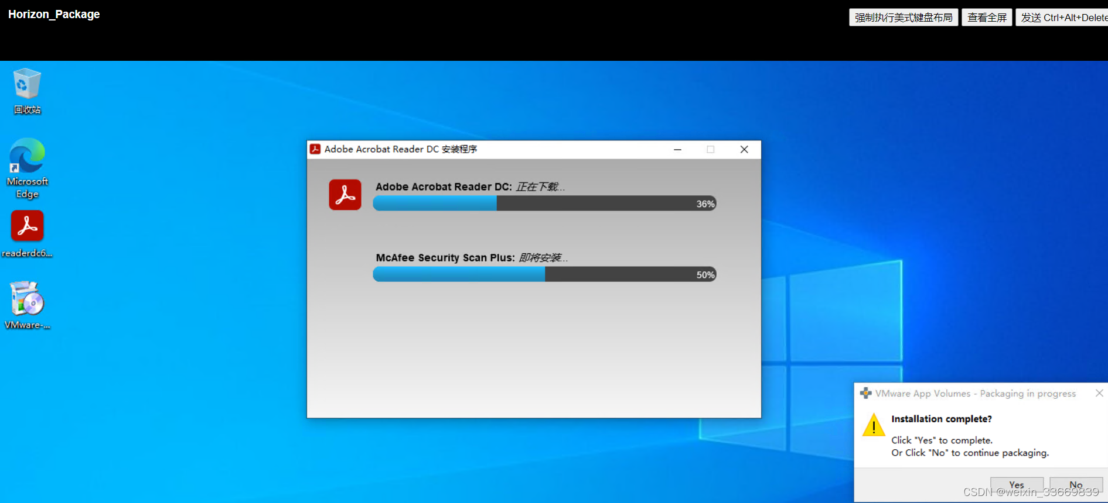Screen dimensions: 1108x503
Task: Click the Adobe icon in installer title bar
Action: click(x=315, y=149)
